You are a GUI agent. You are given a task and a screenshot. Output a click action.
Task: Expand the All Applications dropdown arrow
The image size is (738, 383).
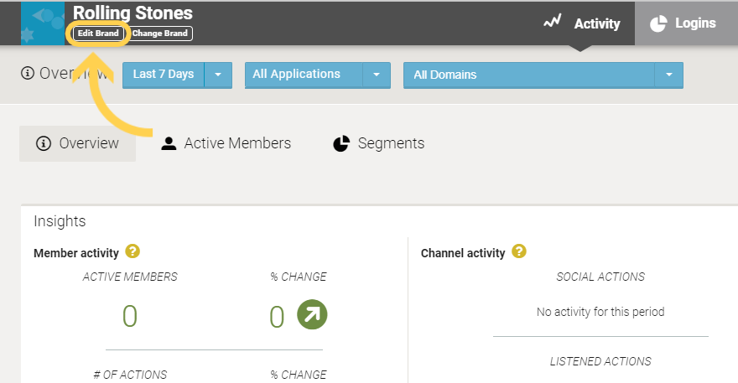[x=377, y=75]
